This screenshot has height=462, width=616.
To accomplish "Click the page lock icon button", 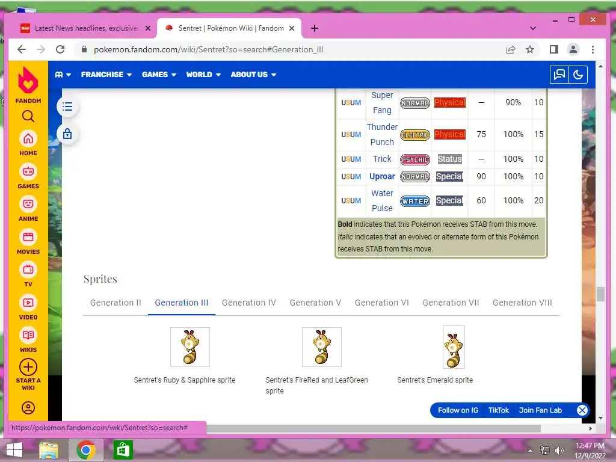I will click(x=67, y=134).
